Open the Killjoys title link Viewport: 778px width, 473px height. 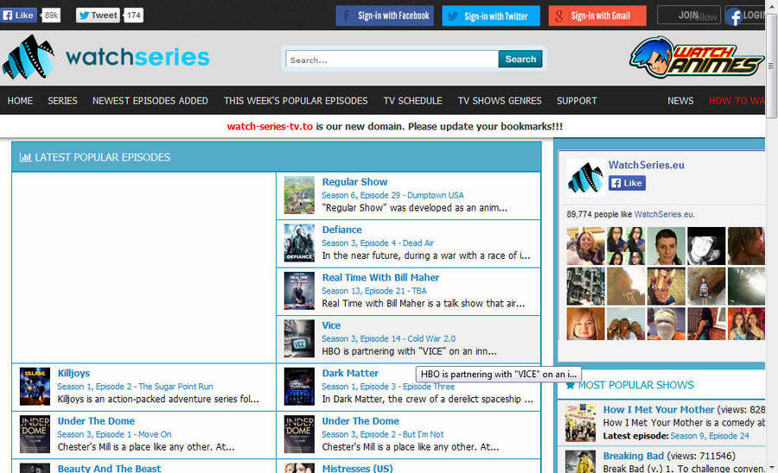[73, 374]
